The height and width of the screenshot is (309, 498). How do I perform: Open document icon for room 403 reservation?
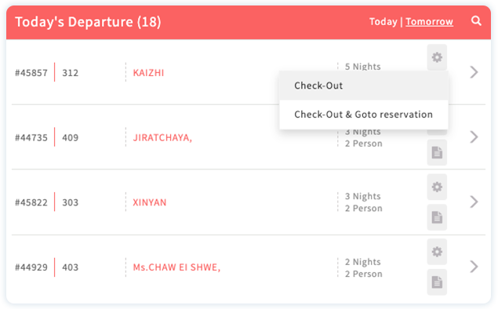click(437, 282)
